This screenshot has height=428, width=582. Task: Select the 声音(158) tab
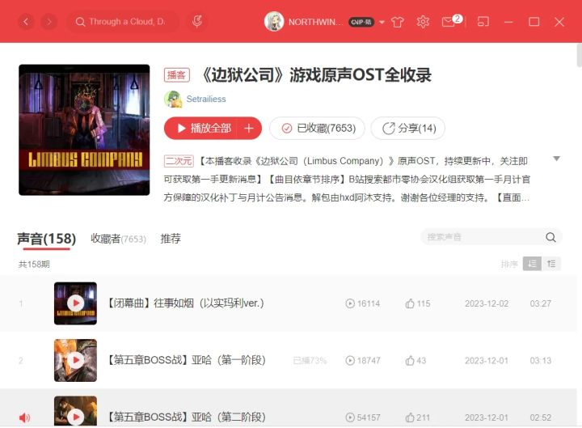coord(46,239)
